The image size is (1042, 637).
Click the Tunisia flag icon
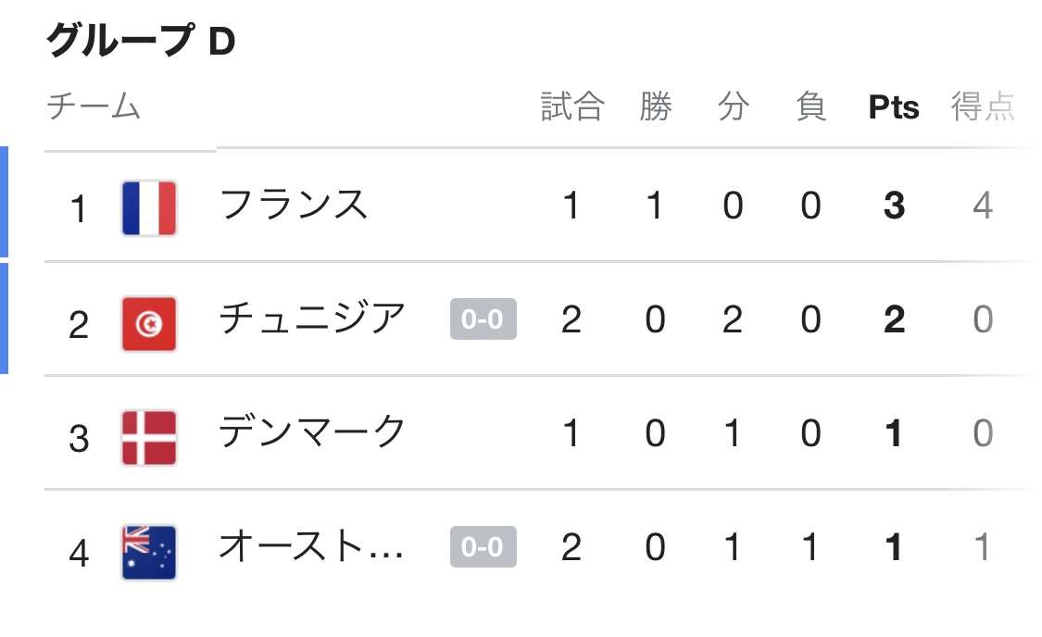click(x=149, y=323)
